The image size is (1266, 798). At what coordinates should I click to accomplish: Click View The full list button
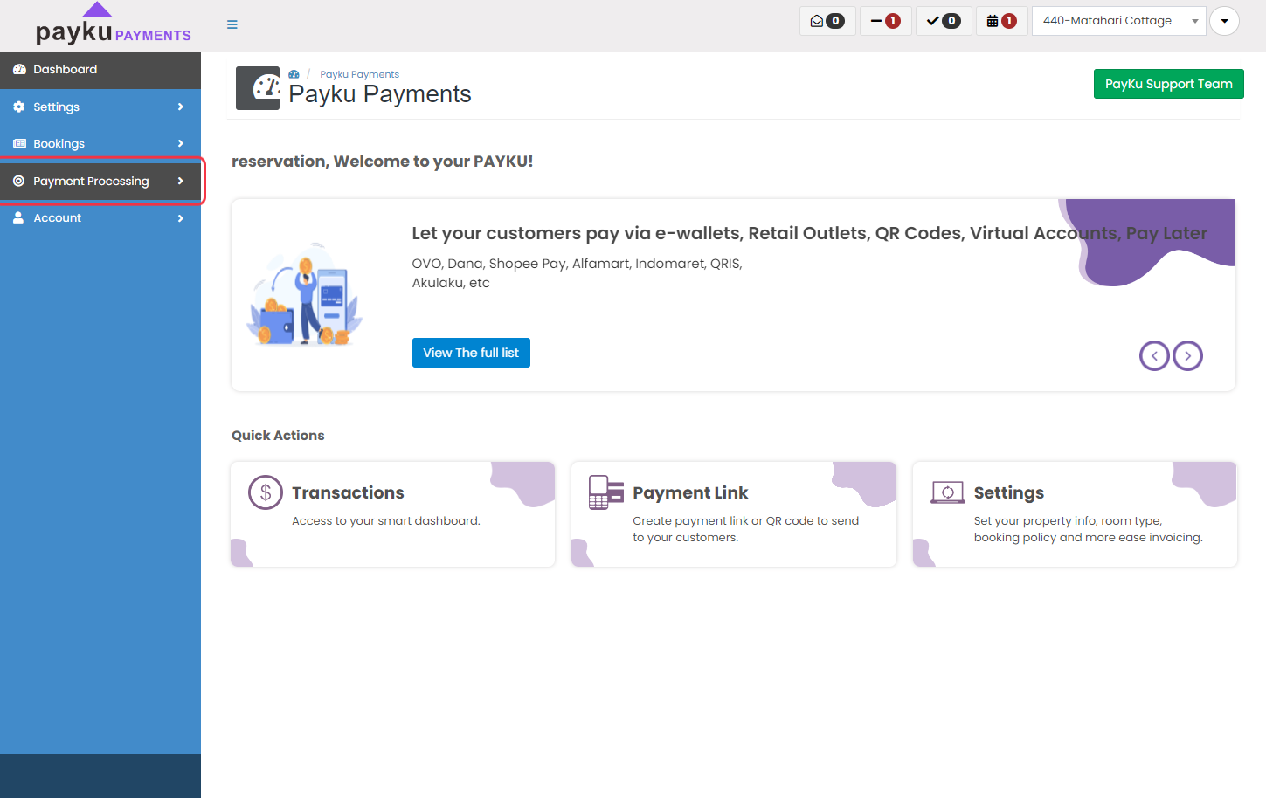[471, 353]
